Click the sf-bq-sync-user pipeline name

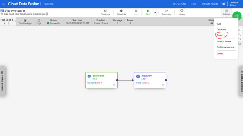coord(13,11)
